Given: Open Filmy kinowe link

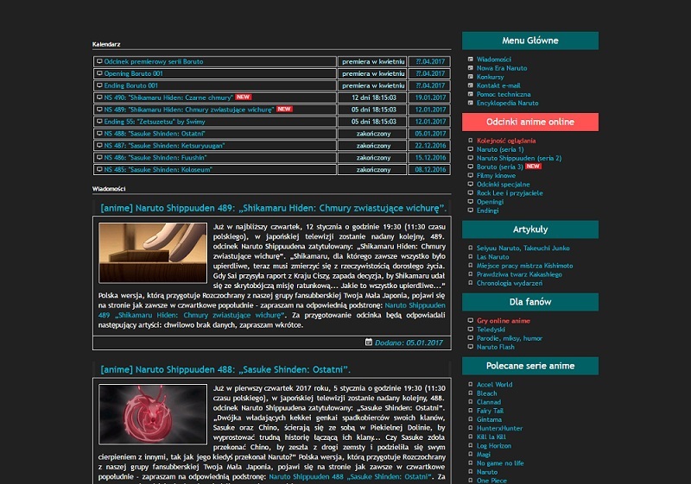Looking at the screenshot, I should (x=496, y=175).
